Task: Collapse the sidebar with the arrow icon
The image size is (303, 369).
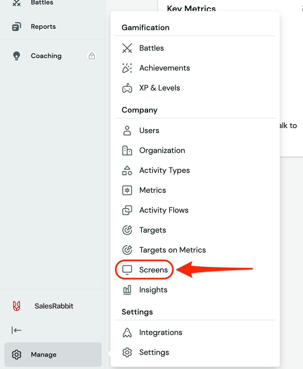Action: pyautogui.click(x=17, y=330)
